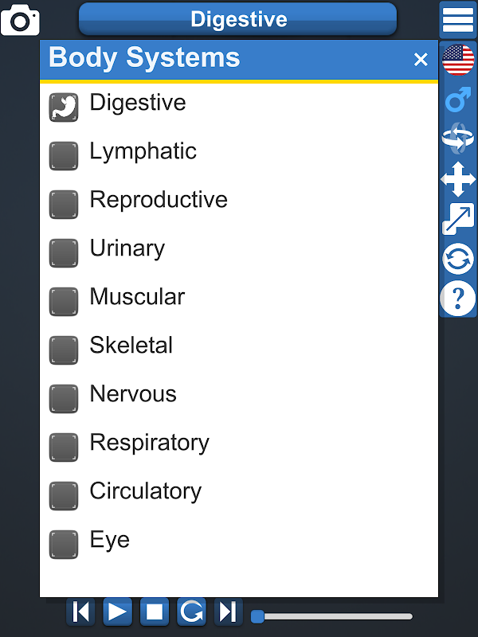Change language via the US flag icon
Viewport: 478px width, 637px height.
tap(458, 61)
